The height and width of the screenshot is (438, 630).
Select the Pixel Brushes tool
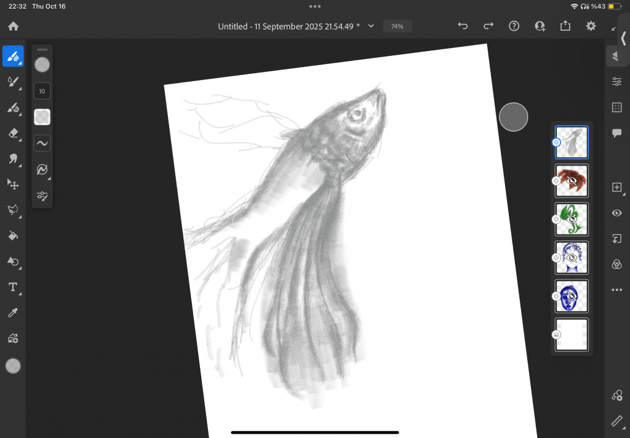(13, 57)
